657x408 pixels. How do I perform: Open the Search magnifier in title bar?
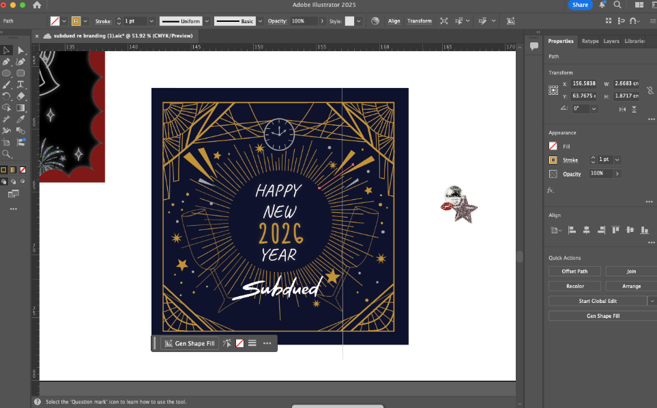(617, 5)
